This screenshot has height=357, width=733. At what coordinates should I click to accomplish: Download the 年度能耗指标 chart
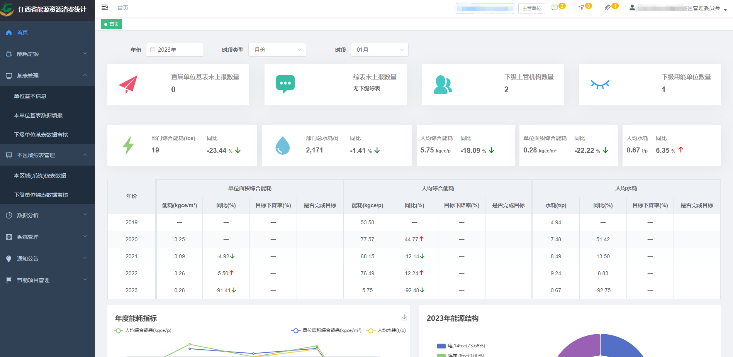tap(404, 318)
